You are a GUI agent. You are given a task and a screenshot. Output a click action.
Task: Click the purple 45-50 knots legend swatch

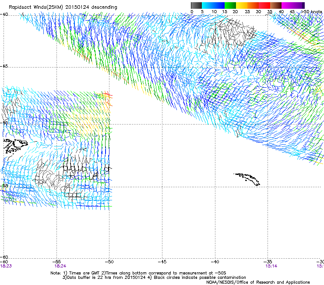point(299,5)
